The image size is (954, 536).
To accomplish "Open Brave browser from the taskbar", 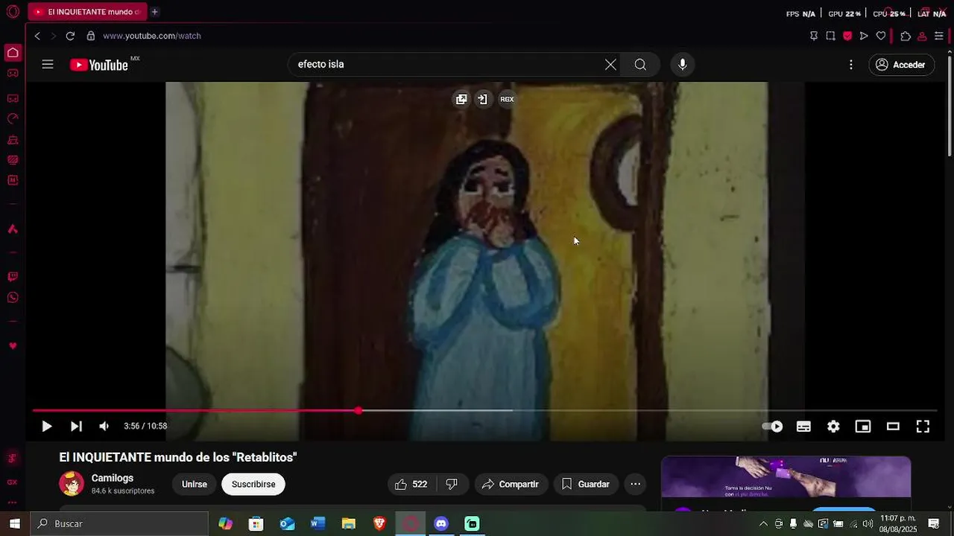I will tap(379, 524).
